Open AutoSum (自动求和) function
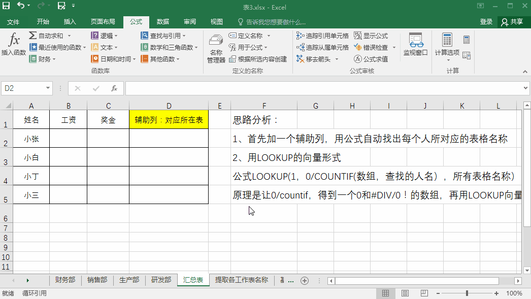 (x=50, y=36)
